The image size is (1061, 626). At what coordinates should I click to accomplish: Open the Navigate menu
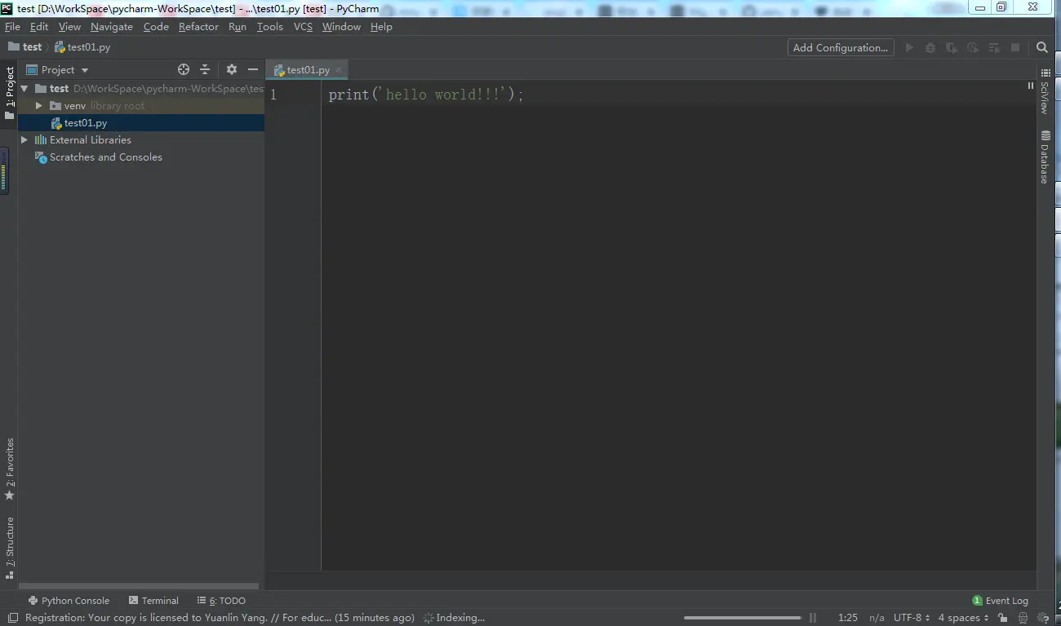coord(112,27)
